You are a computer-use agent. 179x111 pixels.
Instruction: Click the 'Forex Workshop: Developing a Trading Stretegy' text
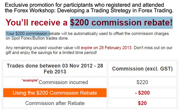tap(72, 10)
